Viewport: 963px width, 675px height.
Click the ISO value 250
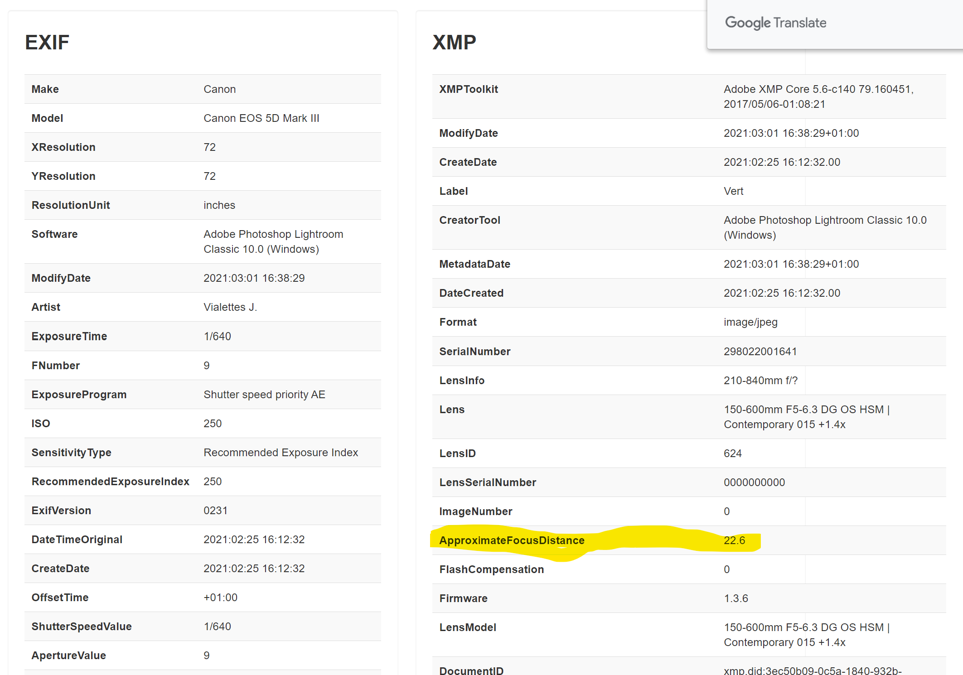pyautogui.click(x=213, y=424)
